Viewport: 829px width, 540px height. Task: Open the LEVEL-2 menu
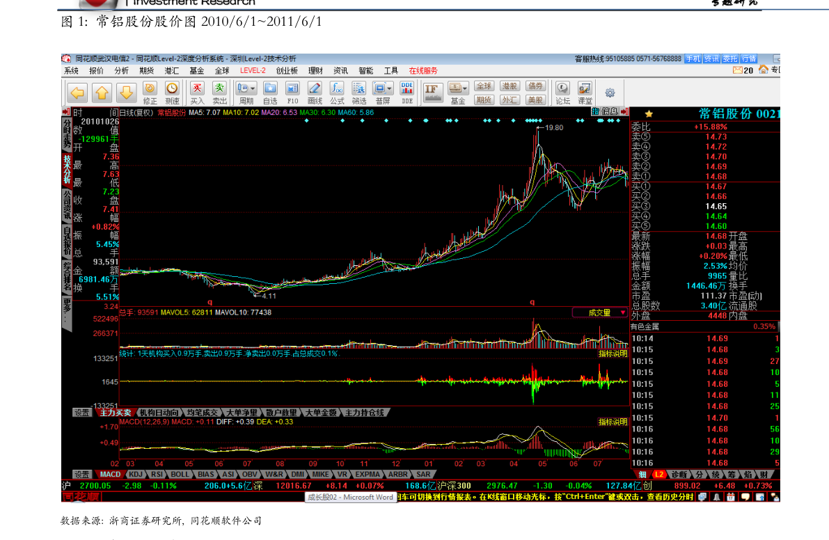click(x=253, y=71)
